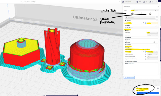This screenshot has height=96, width=161.
Task: Select the Extruder 1 tab
Action: (x=133, y=14)
